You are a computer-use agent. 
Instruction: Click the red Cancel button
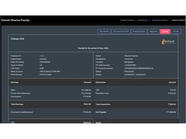(x=165, y=32)
